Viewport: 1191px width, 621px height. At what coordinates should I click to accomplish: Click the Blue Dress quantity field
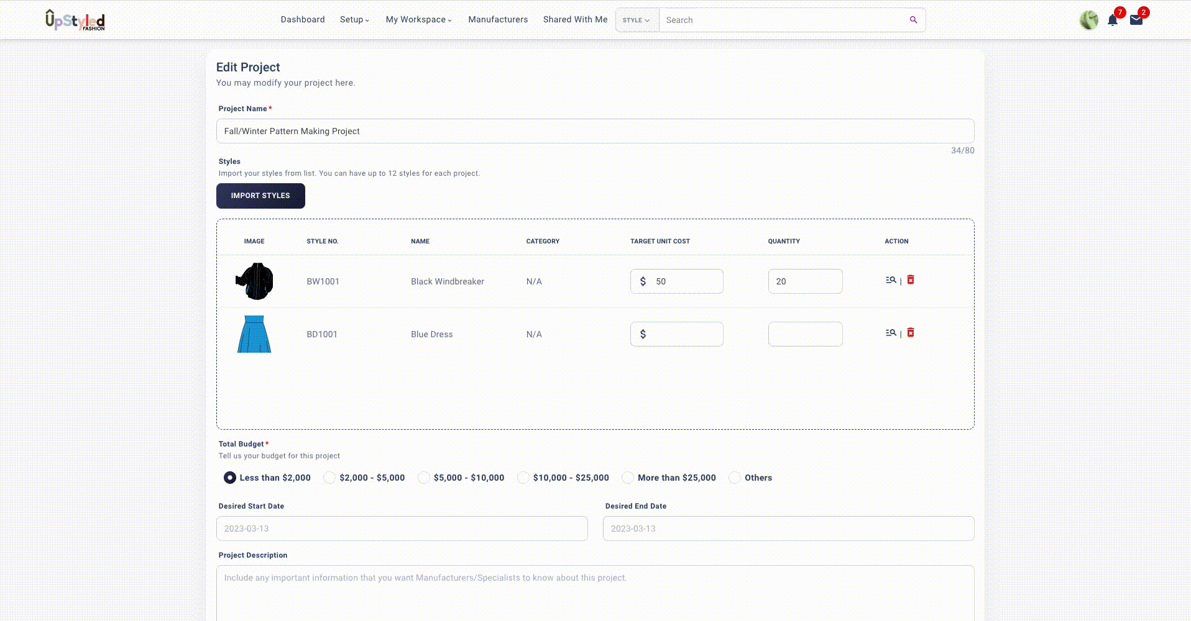[x=805, y=334]
